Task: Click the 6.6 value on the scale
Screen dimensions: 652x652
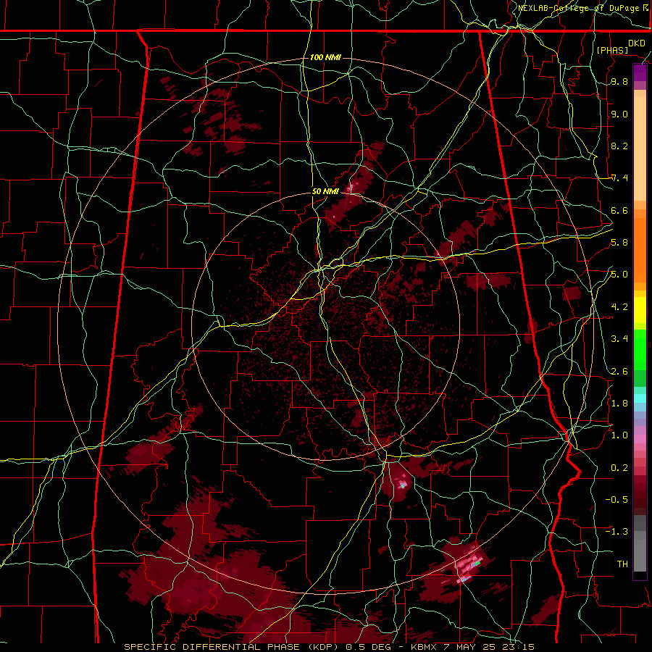Action: coord(619,210)
